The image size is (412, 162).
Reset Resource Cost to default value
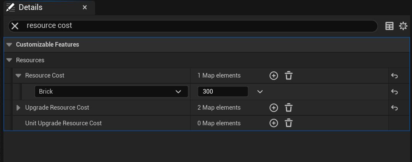click(x=394, y=76)
